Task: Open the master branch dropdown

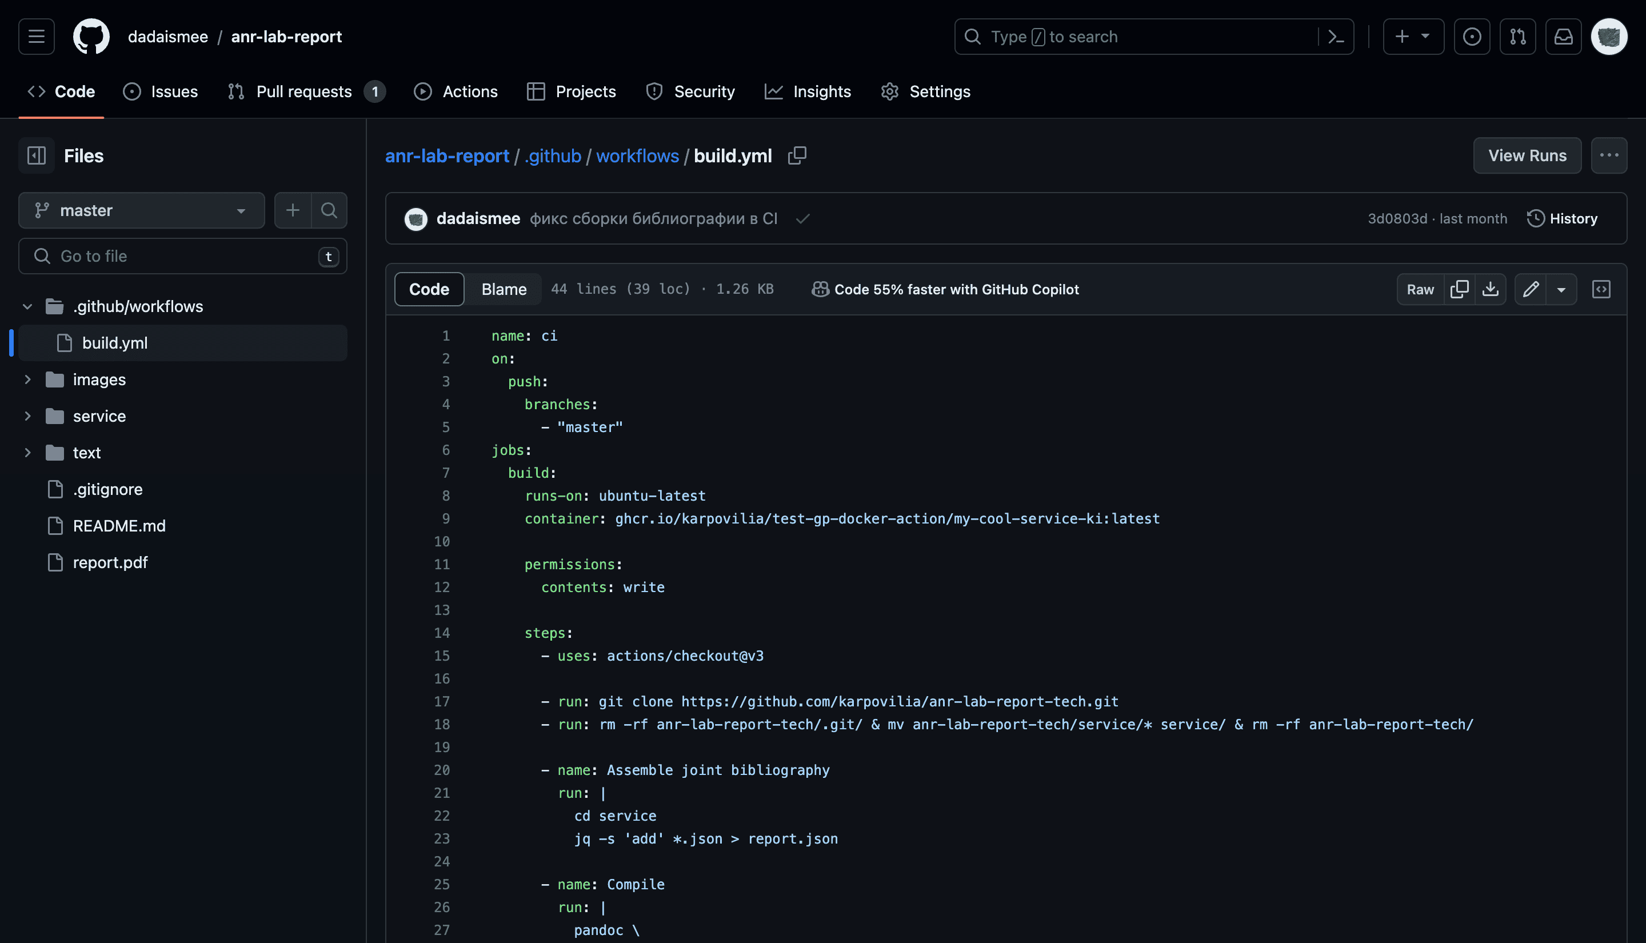Action: point(142,210)
